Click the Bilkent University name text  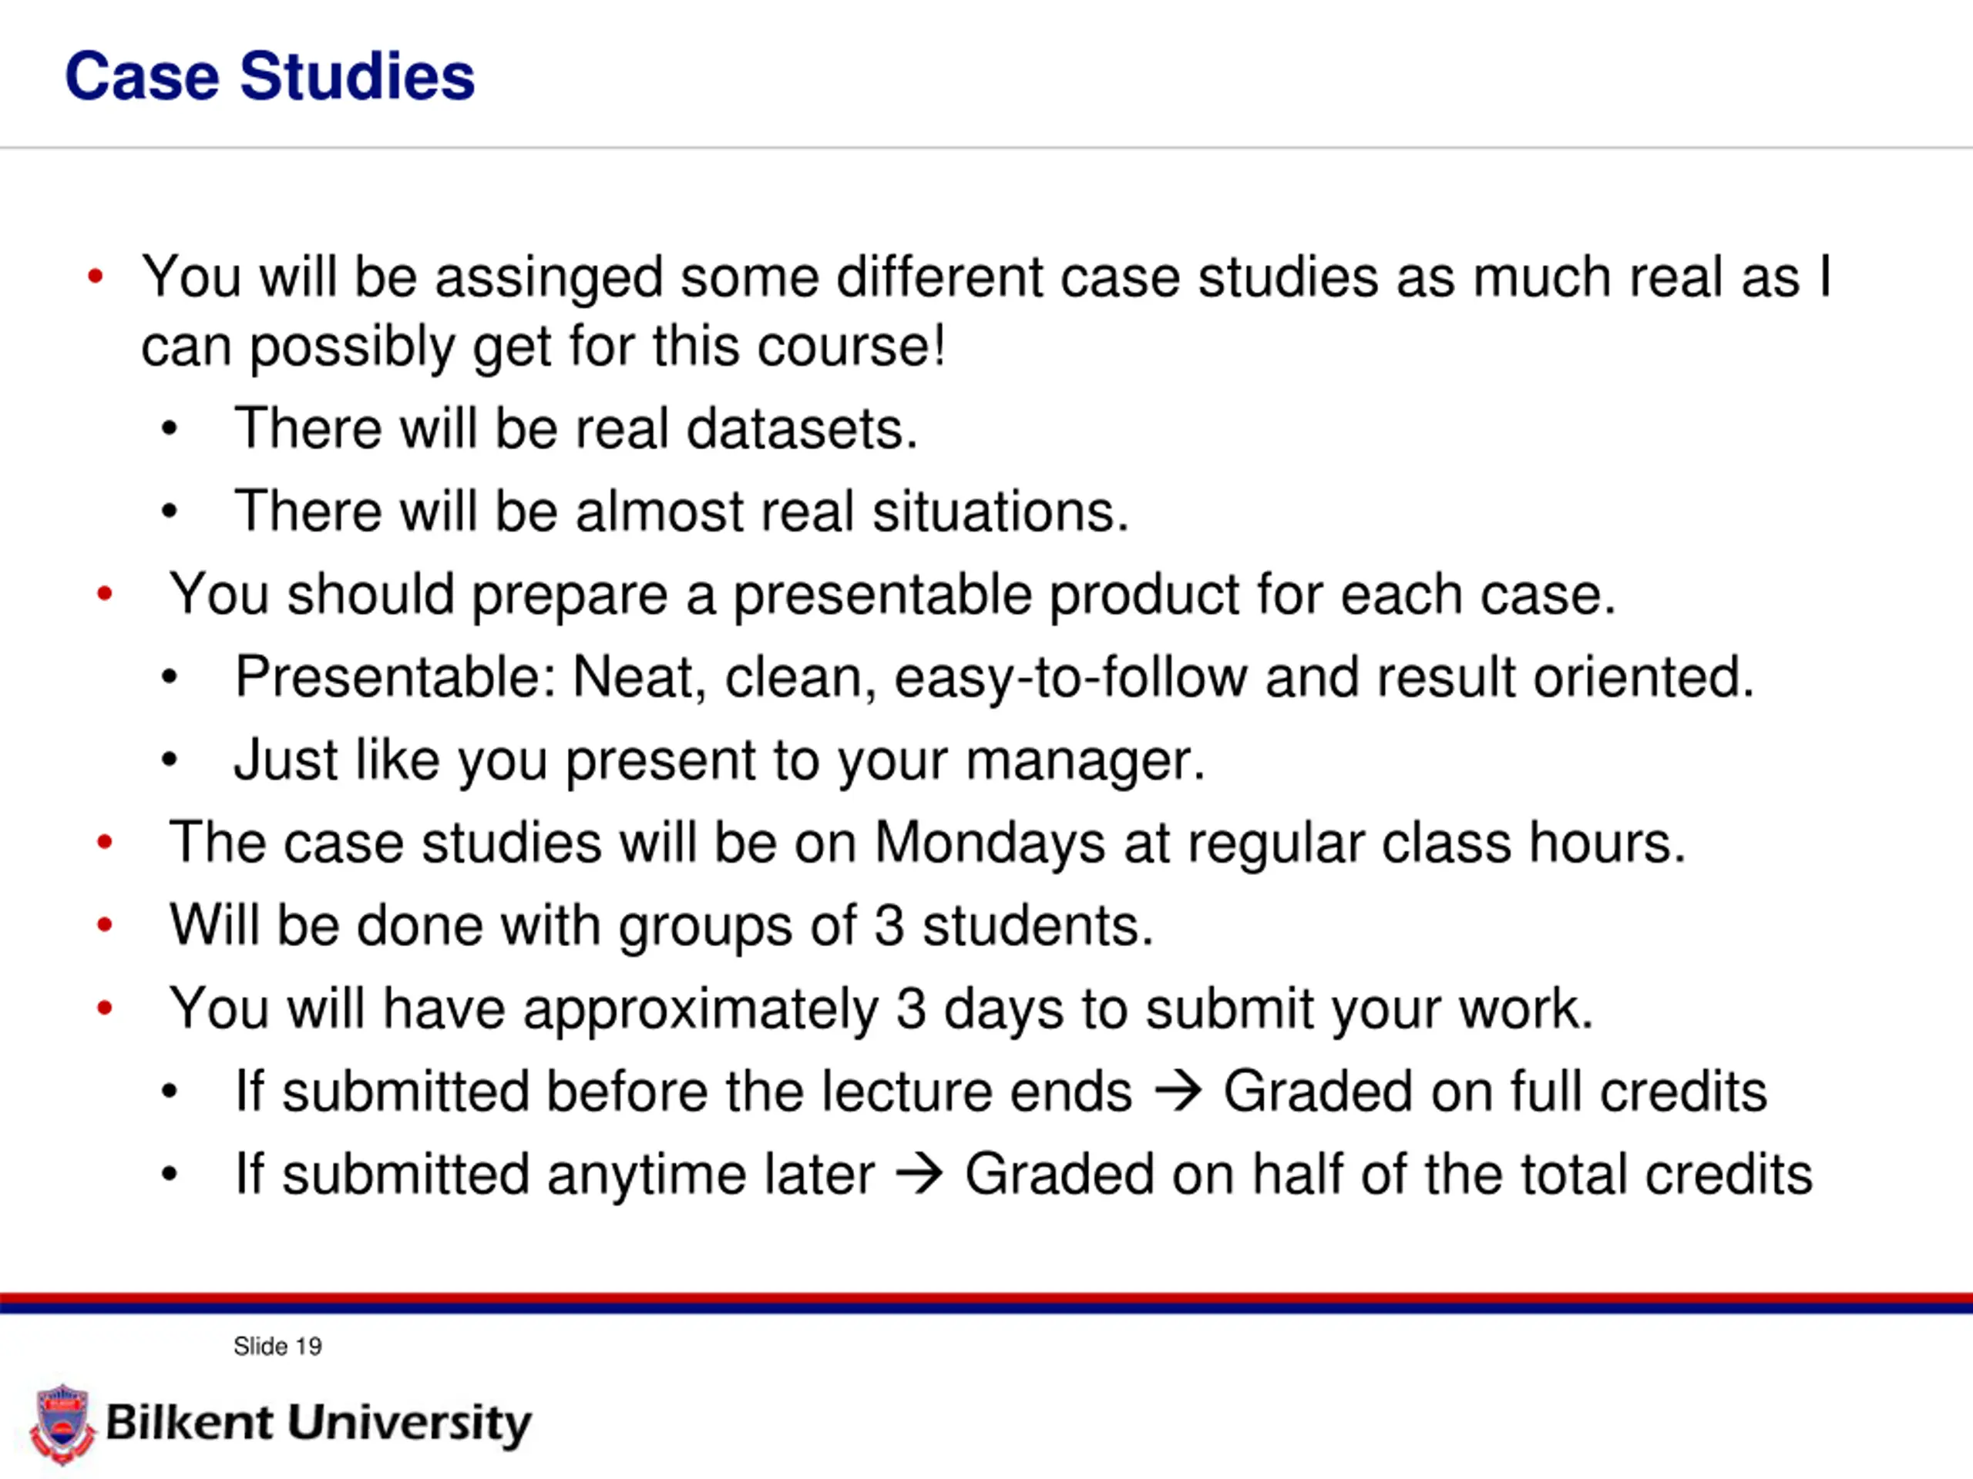[318, 1423]
